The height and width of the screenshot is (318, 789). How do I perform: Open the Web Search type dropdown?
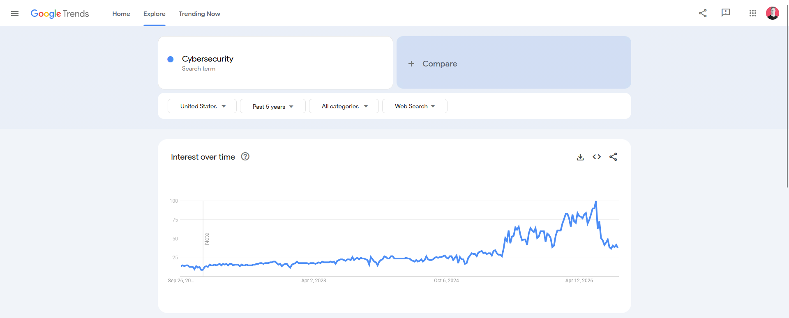pyautogui.click(x=415, y=106)
